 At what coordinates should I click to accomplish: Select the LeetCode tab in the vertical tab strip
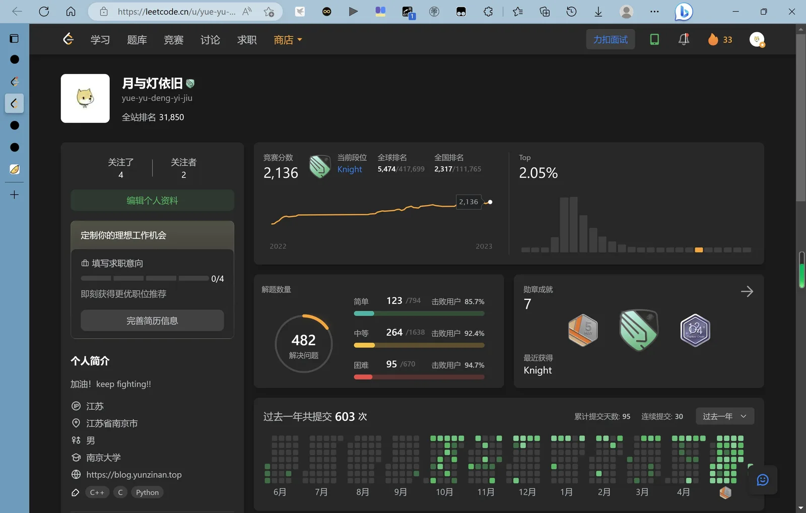point(14,103)
